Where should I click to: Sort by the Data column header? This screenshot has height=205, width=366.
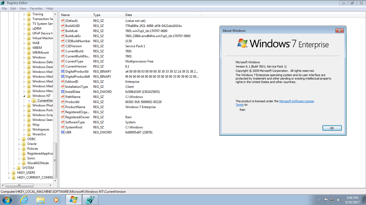162,15
